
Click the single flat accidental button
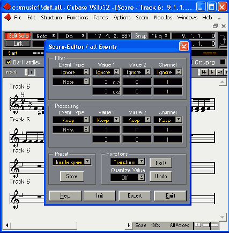point(212,72)
